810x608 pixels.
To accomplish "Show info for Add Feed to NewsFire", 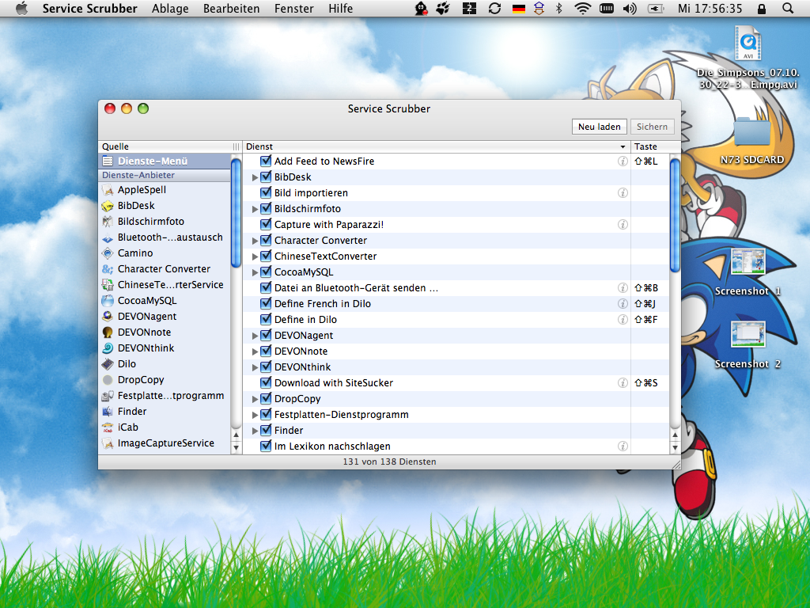I will tap(623, 161).
